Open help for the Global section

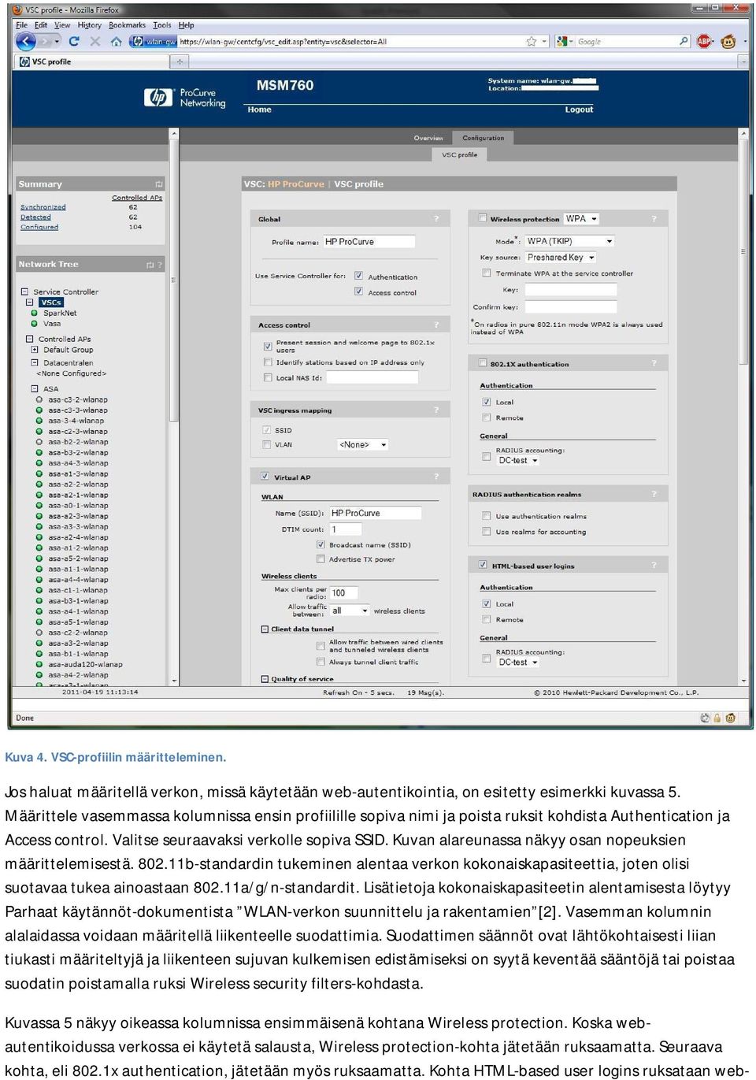click(436, 219)
